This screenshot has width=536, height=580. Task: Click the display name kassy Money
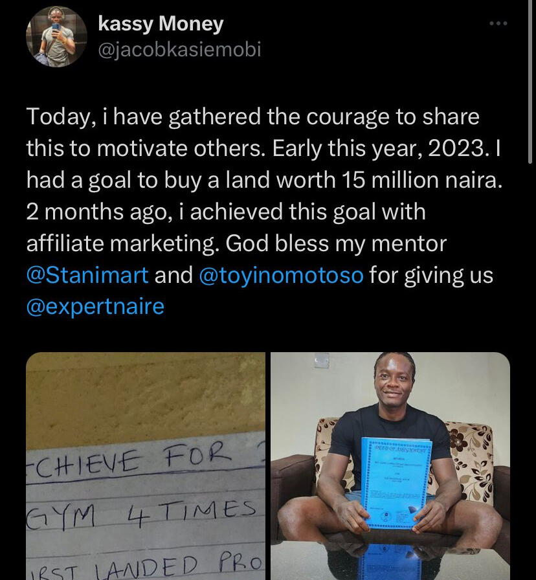(x=161, y=24)
